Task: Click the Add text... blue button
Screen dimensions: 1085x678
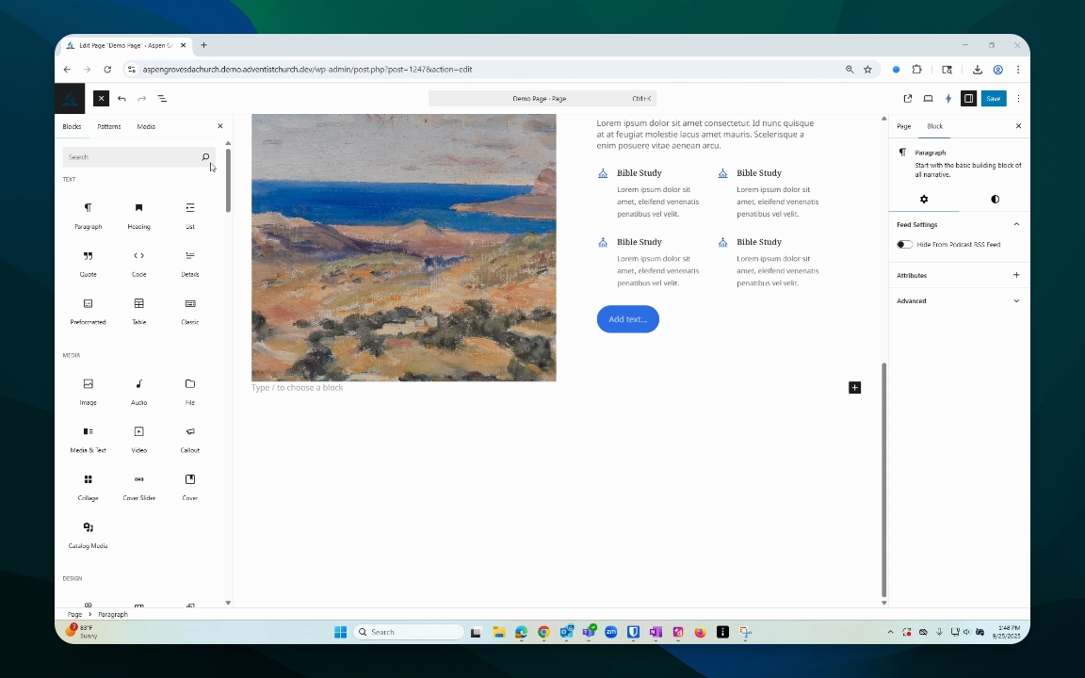Action: tap(627, 319)
